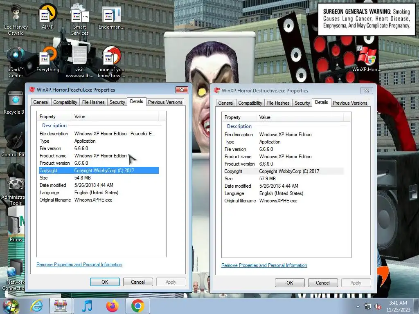Click Property column header in Peacful Properties
The width and height of the screenshot is (419, 314).
click(x=54, y=117)
